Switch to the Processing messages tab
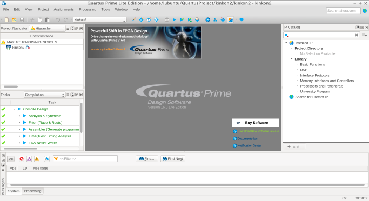 point(32,191)
